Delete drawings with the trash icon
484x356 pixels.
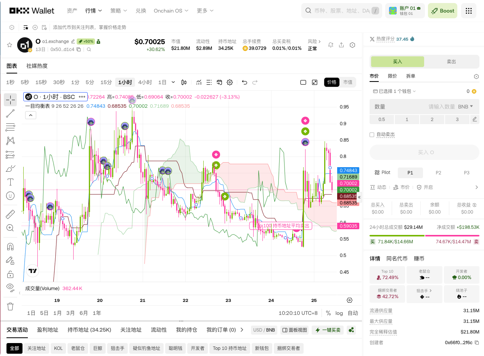point(10,306)
